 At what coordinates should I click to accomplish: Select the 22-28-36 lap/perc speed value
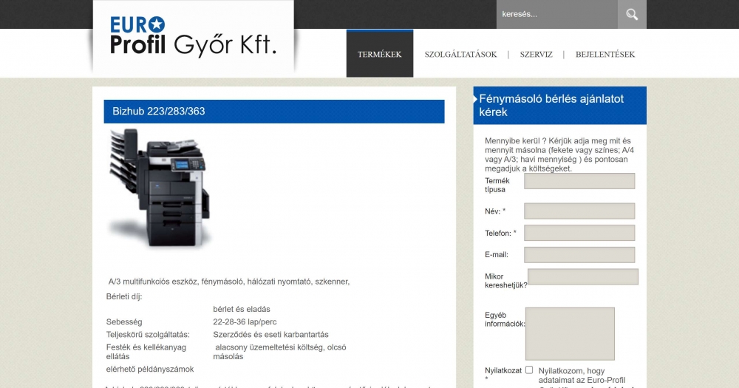245,322
